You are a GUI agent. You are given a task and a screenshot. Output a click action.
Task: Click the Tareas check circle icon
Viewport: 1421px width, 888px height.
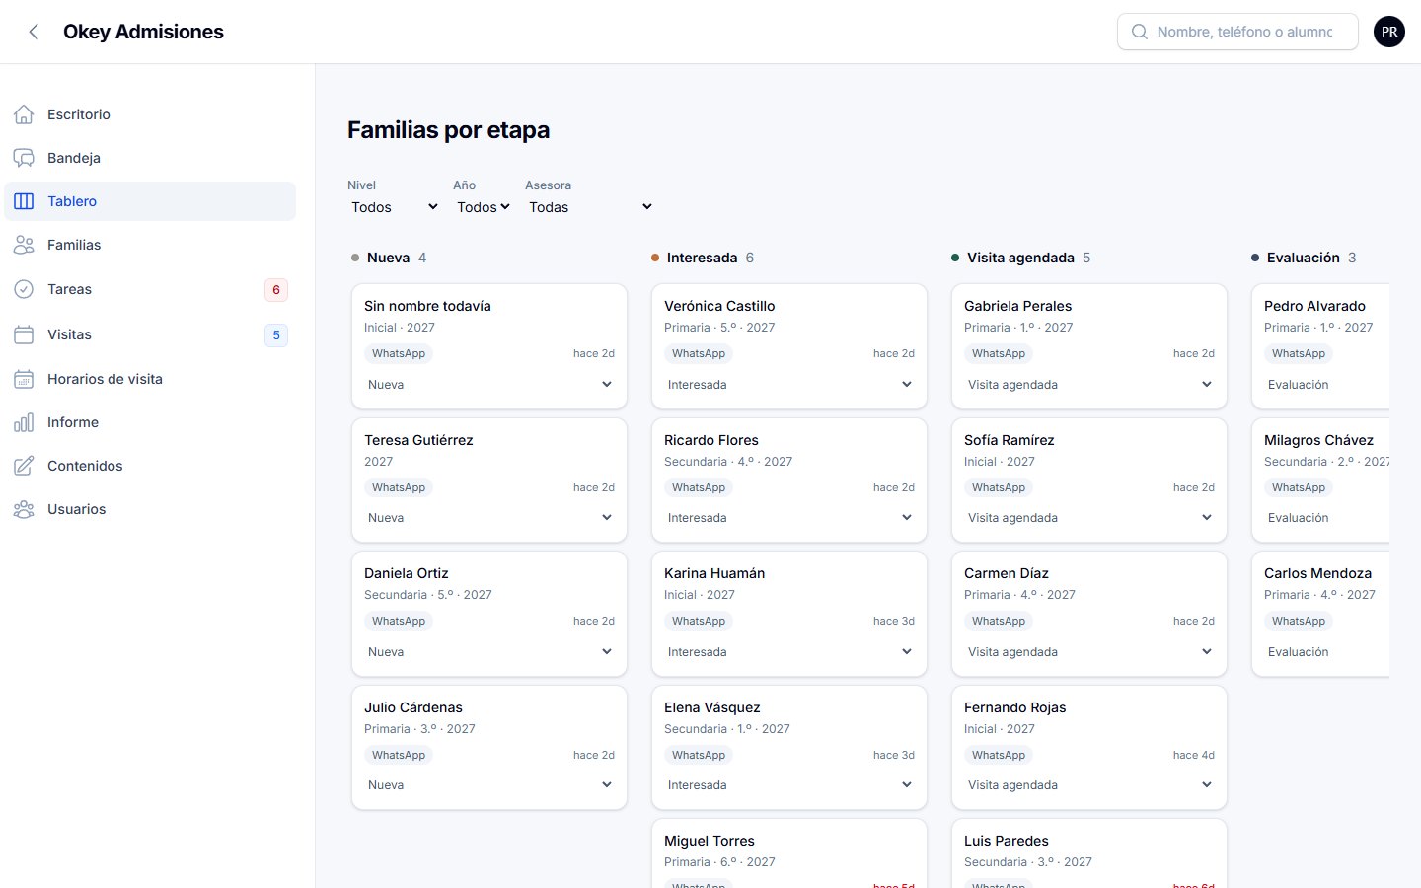[x=24, y=289]
